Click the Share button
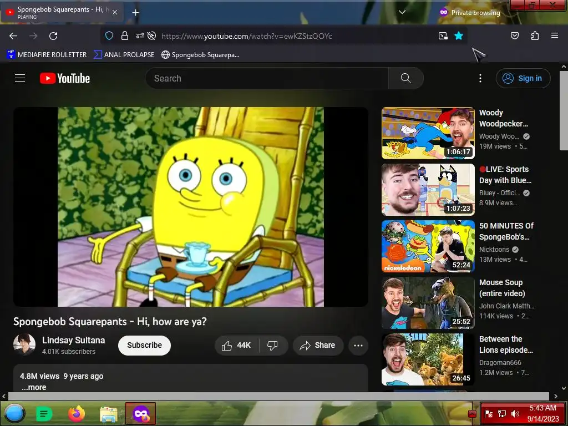 pos(318,345)
